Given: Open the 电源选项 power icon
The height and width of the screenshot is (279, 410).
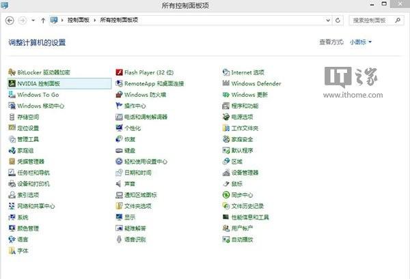Looking at the screenshot, I should (x=226, y=117).
